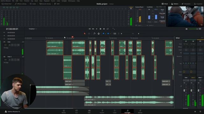Screen dimensions: 204x114
Task: Click the fast forward transport button
Action: click(93, 29)
